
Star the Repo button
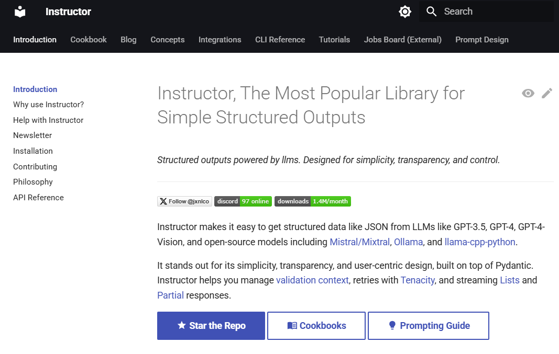click(x=211, y=326)
